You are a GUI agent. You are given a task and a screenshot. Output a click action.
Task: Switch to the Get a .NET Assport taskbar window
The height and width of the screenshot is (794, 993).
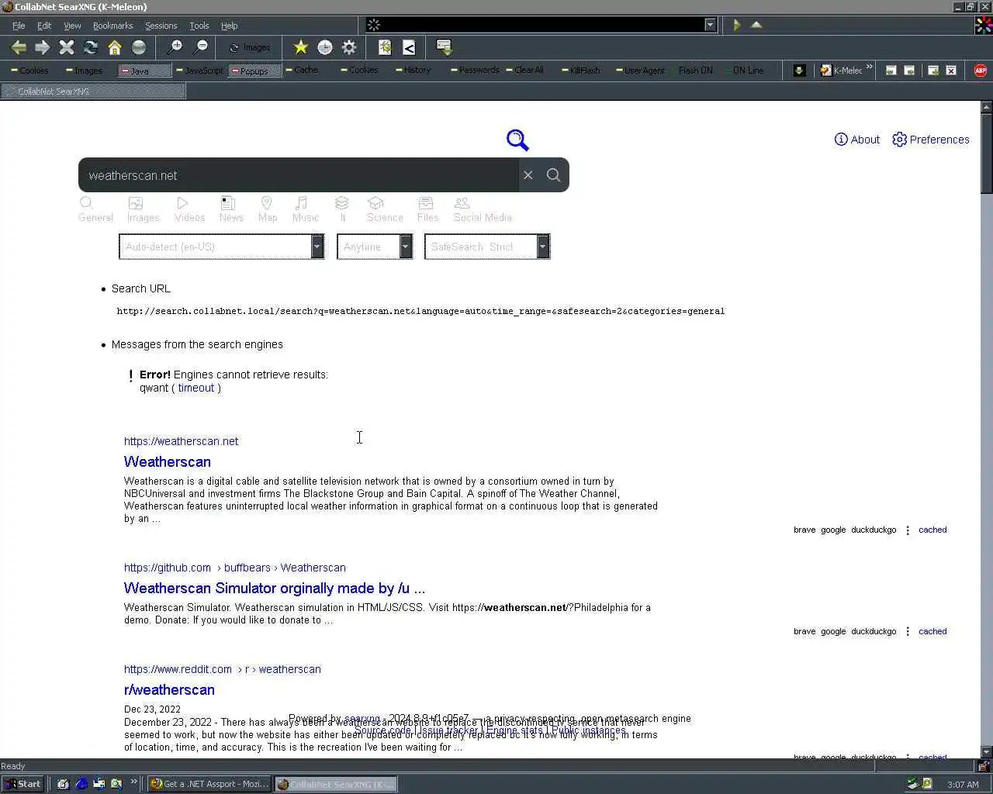pyautogui.click(x=209, y=784)
